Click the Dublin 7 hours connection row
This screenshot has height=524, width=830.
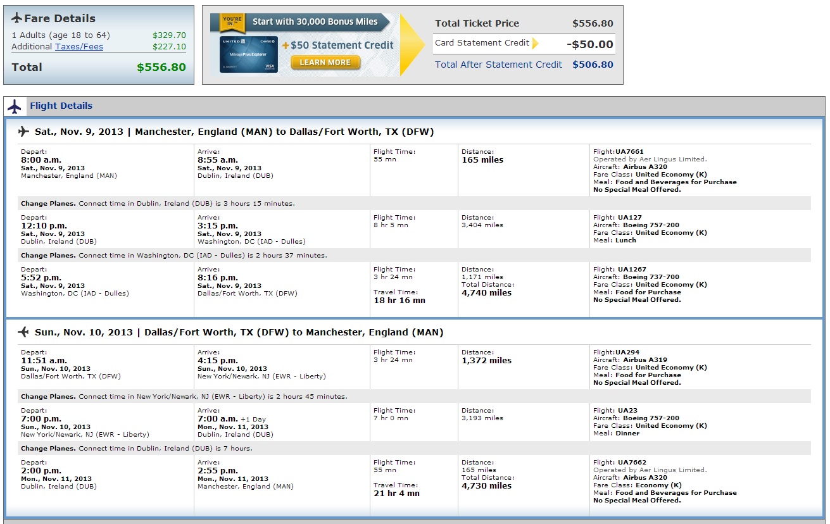(x=415, y=448)
